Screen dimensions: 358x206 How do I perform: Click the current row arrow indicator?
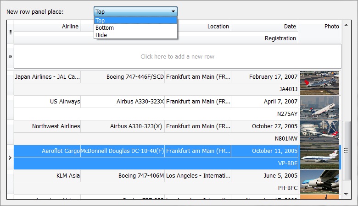tap(10, 157)
